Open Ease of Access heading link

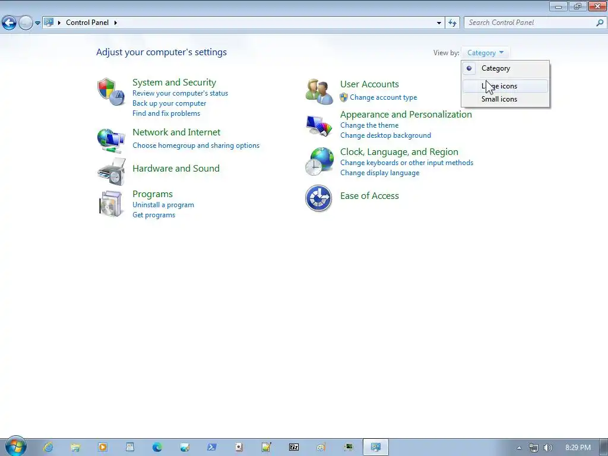click(369, 196)
